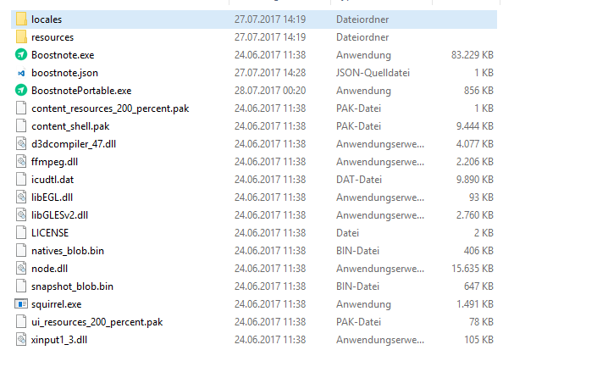
Task: Click the libGLESv2.dll file icon
Action: (x=21, y=215)
